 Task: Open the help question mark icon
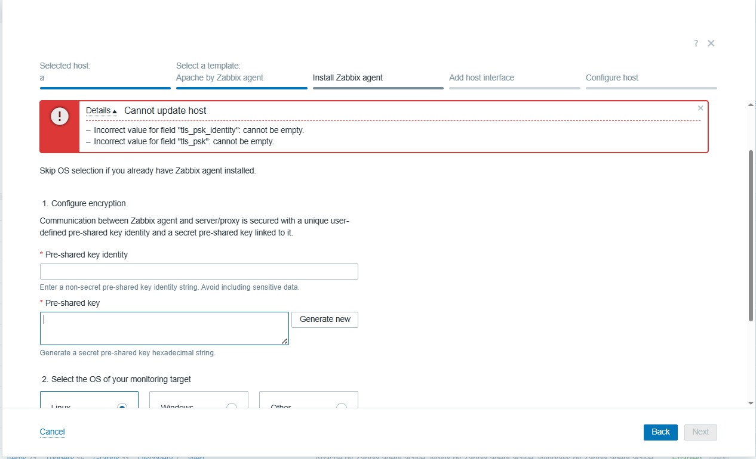696,44
